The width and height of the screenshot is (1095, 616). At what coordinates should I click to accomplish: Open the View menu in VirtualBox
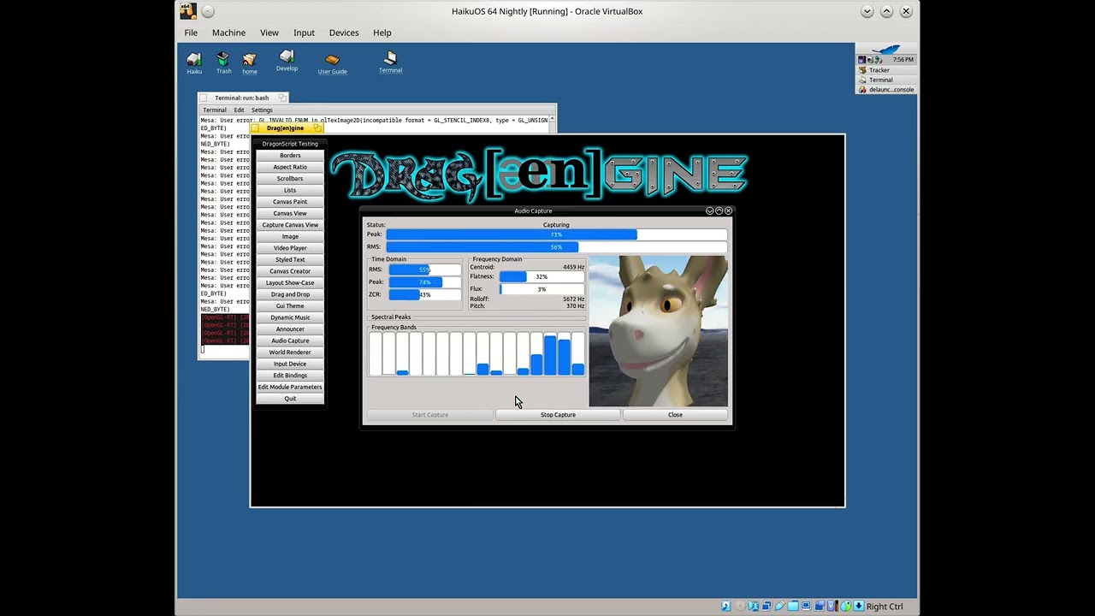pos(269,33)
